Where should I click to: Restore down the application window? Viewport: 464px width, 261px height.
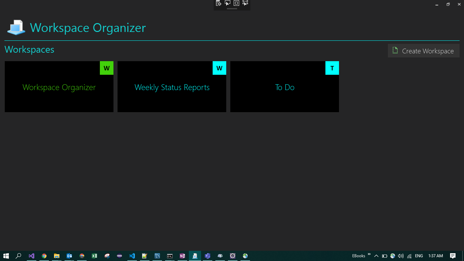tap(448, 4)
